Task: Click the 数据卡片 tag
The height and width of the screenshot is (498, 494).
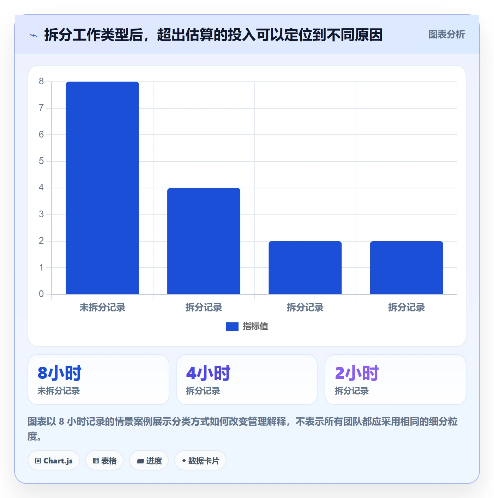Action: pos(200,461)
